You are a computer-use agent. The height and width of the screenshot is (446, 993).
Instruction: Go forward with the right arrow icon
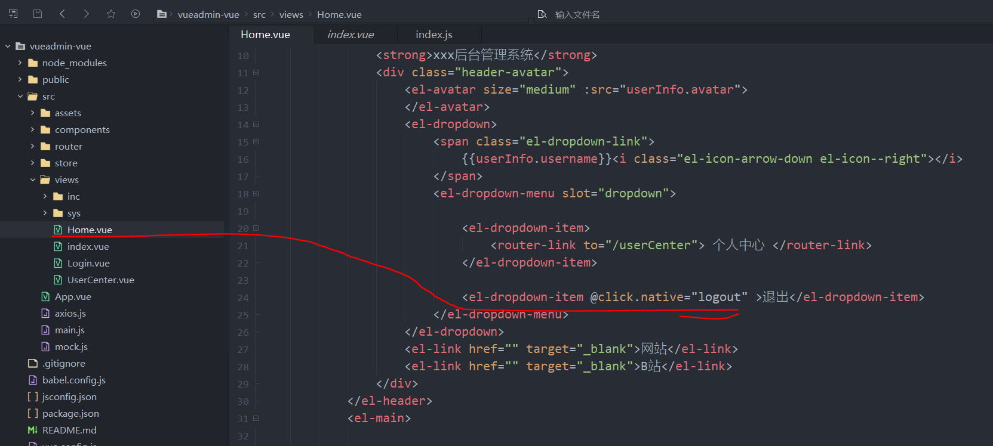(87, 14)
